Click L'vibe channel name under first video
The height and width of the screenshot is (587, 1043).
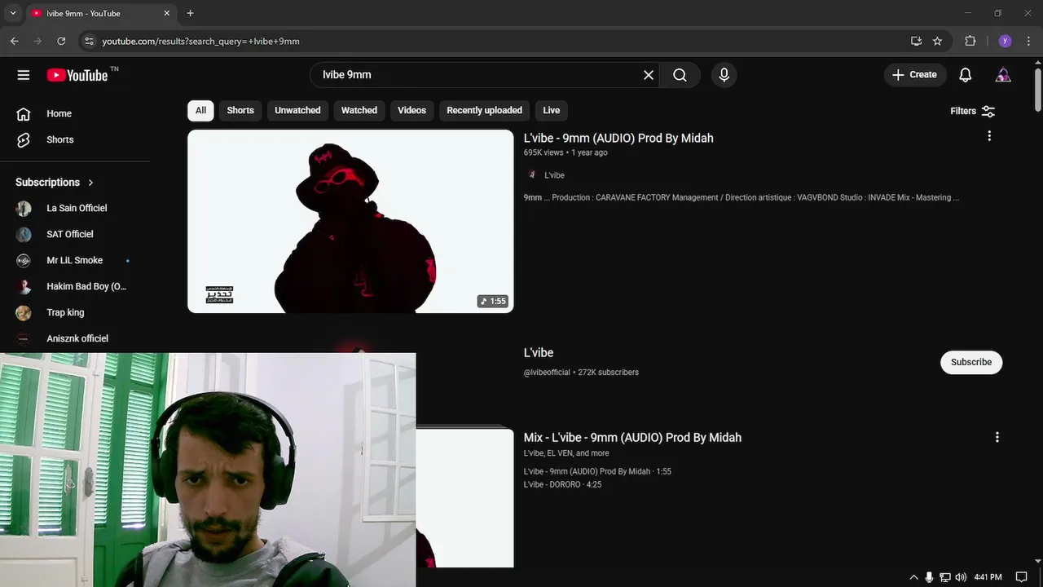click(554, 175)
